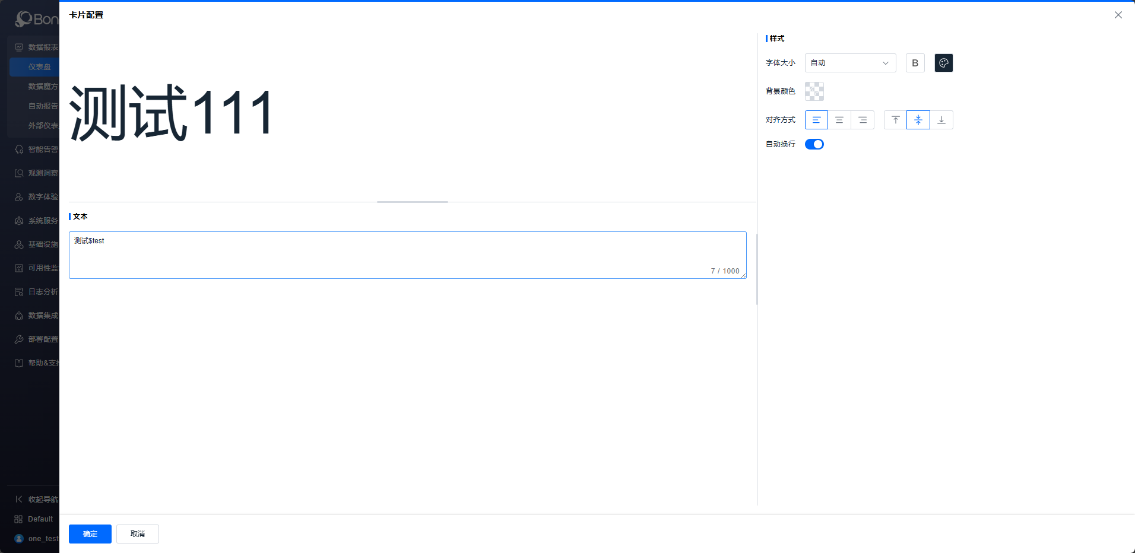Image resolution: width=1135 pixels, height=553 pixels.
Task: Select right horizontal alignment icon
Action: (x=863, y=120)
